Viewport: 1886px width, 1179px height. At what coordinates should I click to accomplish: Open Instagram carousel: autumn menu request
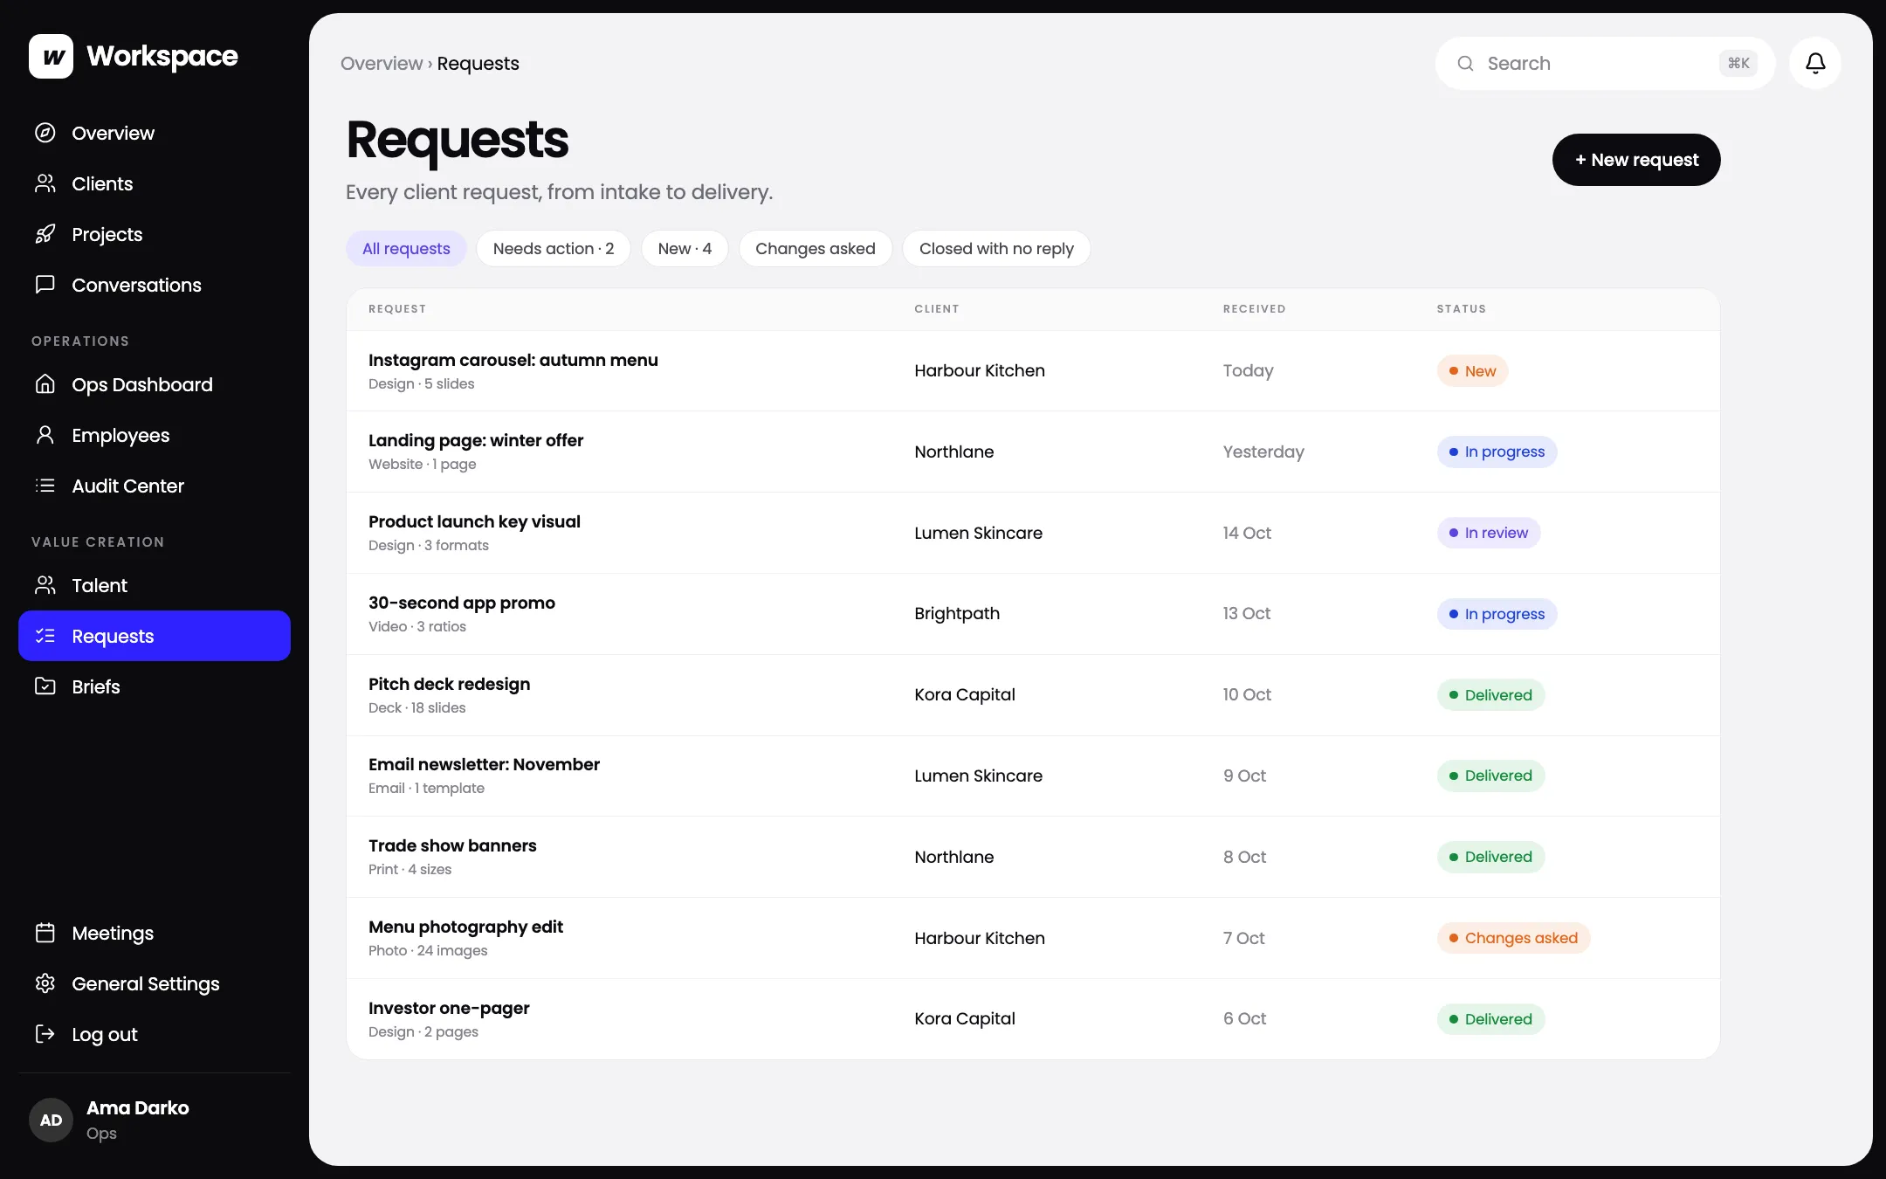1033,371
